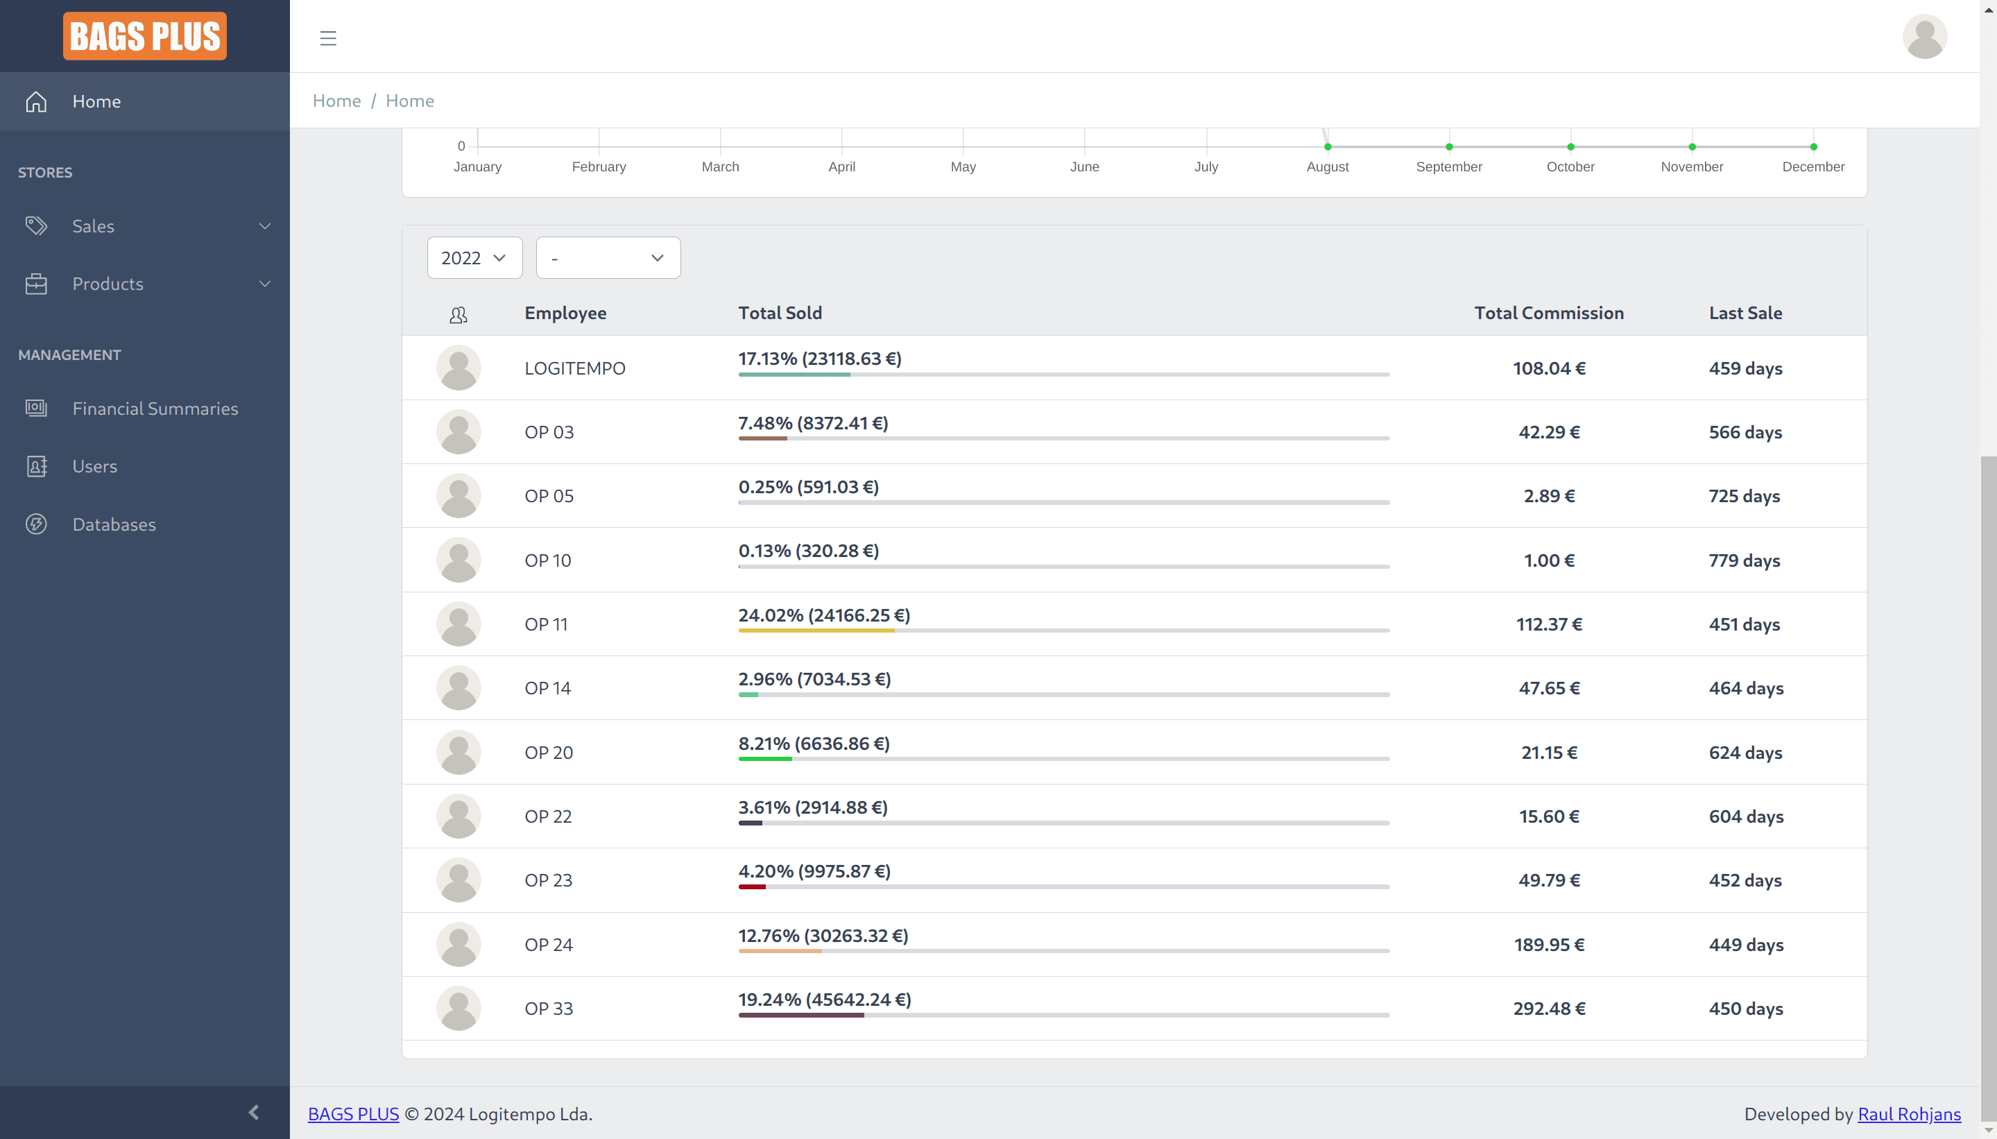Open the Sales menu item
Viewport: 1997px width, 1139px height.
[145, 226]
